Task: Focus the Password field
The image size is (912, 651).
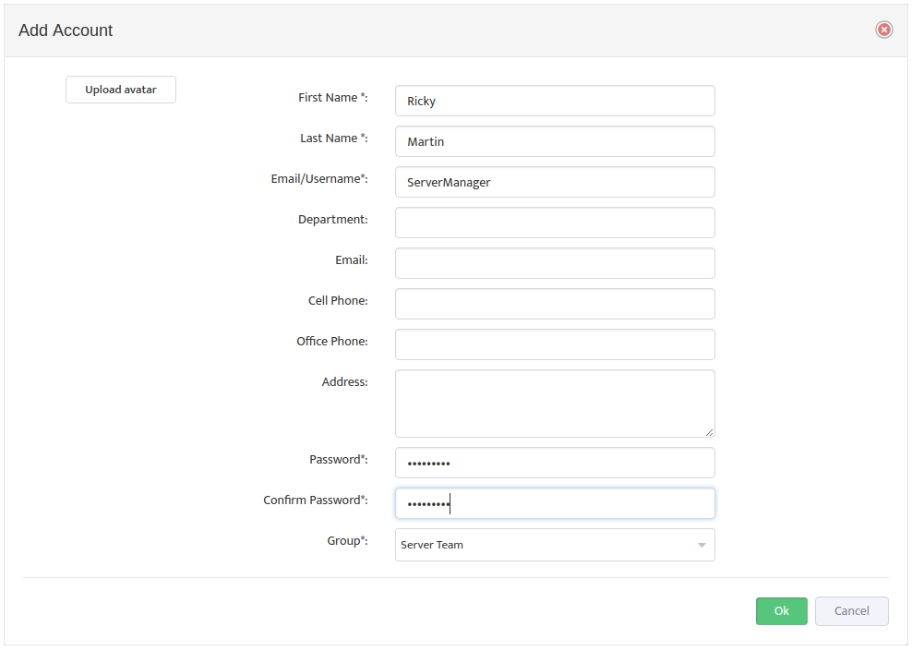Action: 555,463
